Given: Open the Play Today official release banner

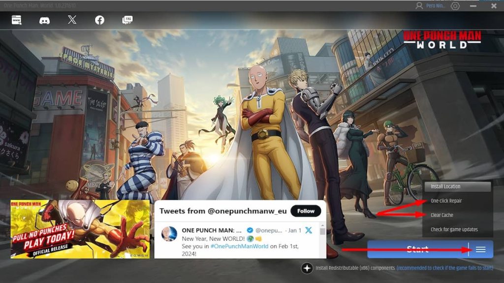Looking at the screenshot, I should point(80,229).
